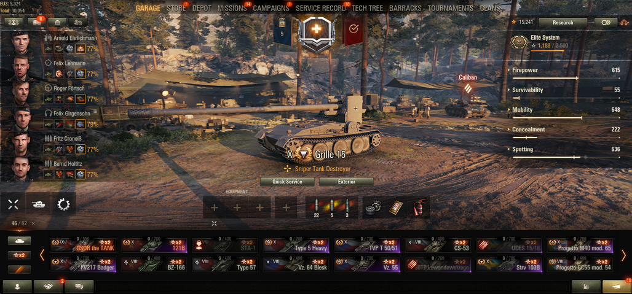Click the megaphone notifications icon

617,287
